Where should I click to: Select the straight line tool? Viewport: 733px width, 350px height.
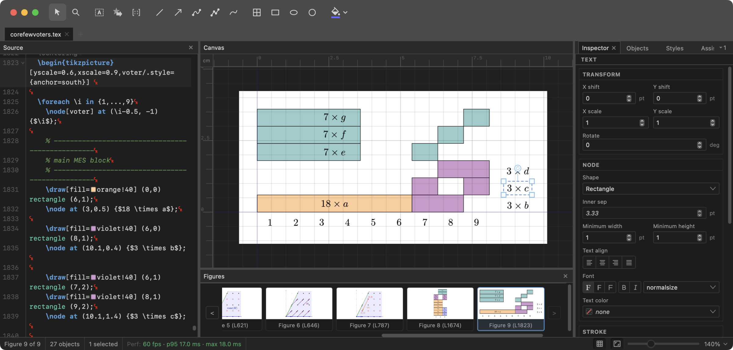pos(159,12)
